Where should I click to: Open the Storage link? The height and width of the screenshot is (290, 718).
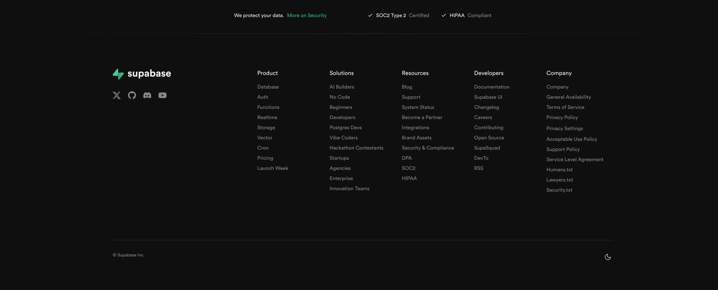coord(266,127)
